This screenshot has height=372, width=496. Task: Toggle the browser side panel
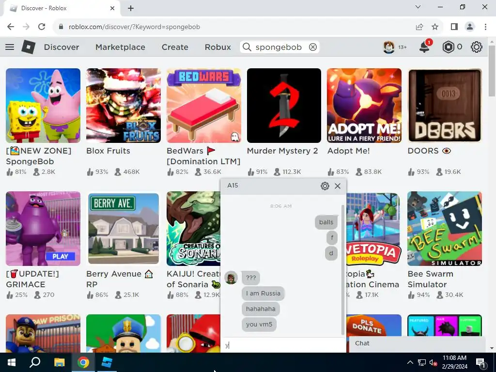[454, 27]
